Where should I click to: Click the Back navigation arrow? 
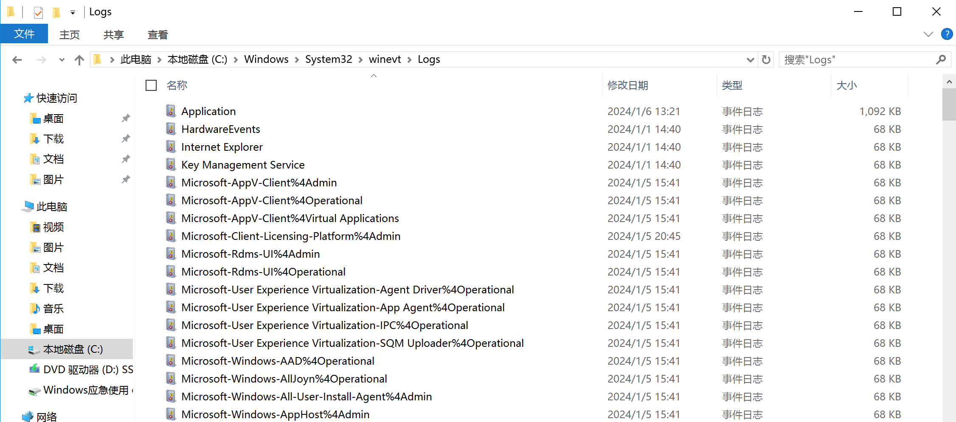(17, 60)
